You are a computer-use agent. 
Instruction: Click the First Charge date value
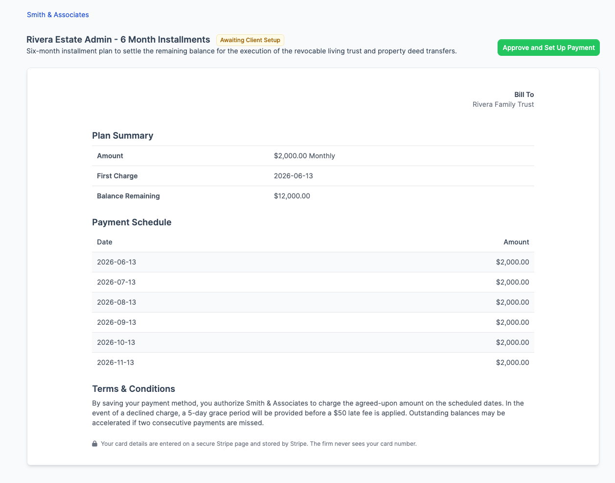294,176
